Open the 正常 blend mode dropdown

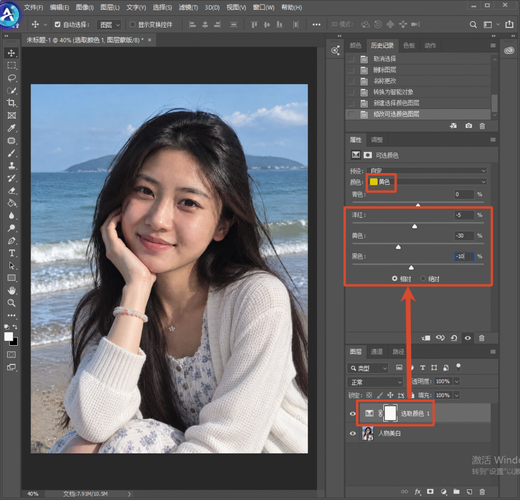point(375,382)
